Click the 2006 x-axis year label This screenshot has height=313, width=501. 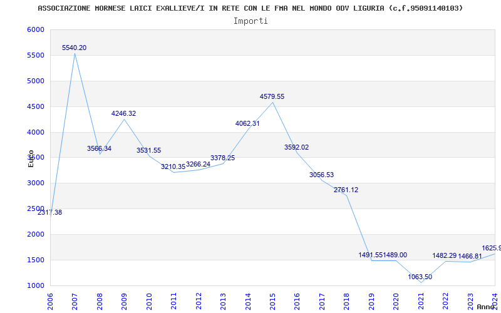point(50,300)
